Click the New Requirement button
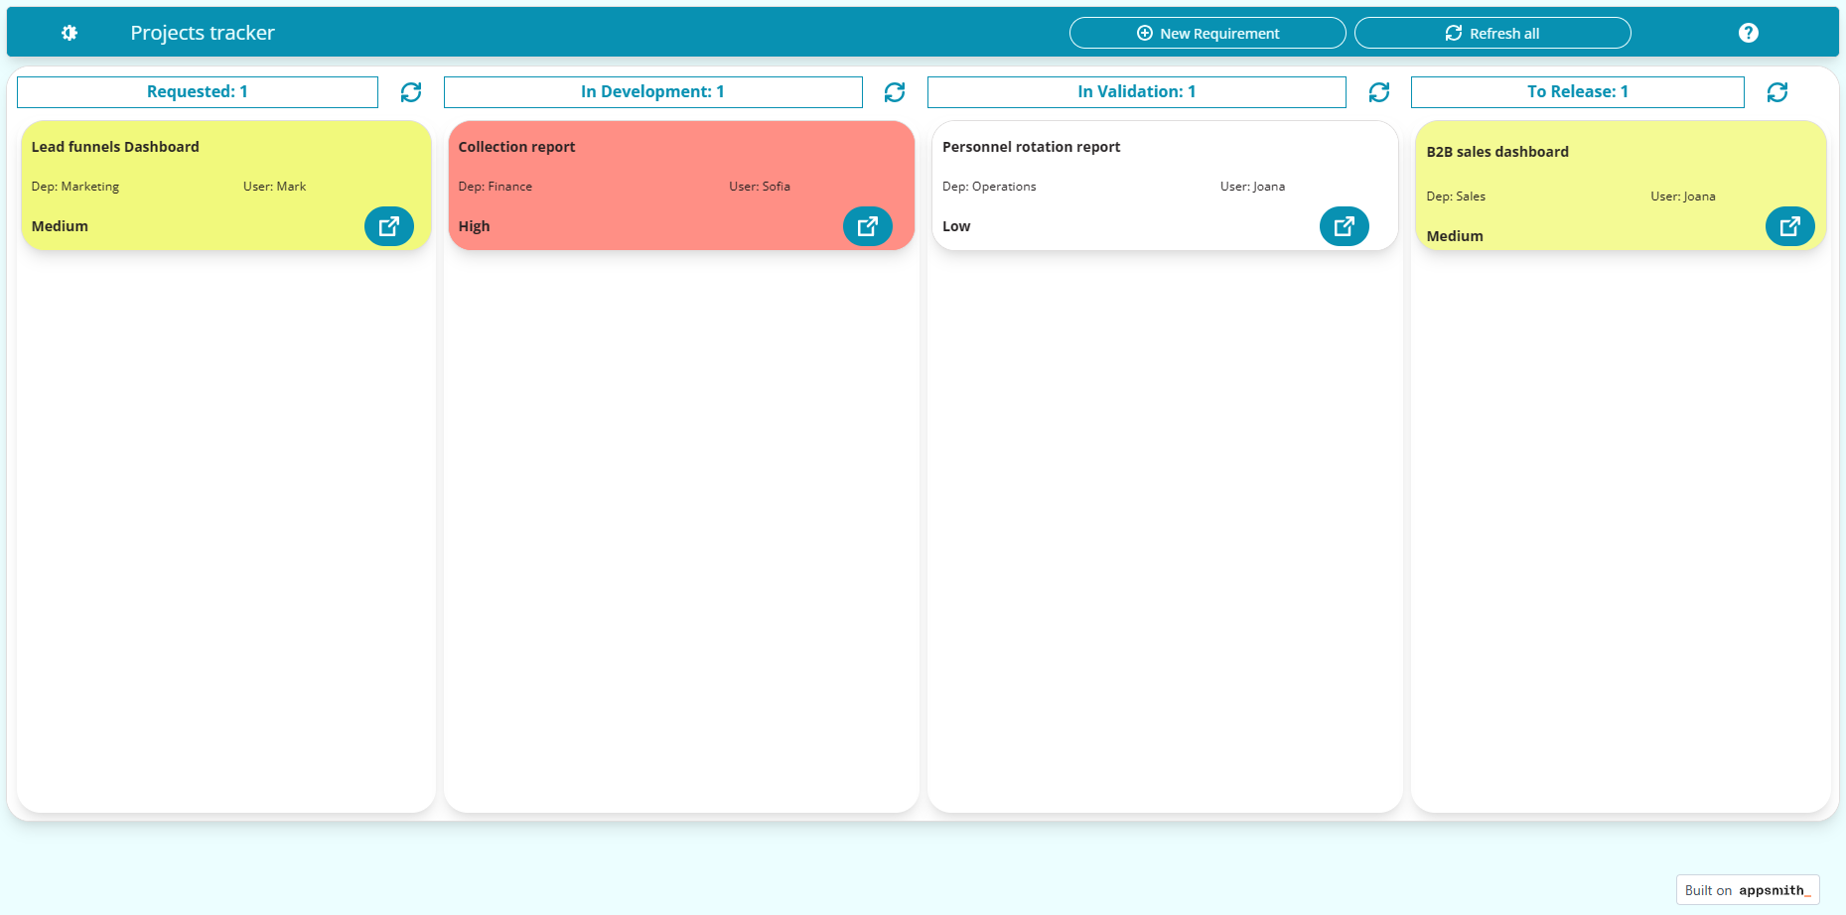Image resolution: width=1846 pixels, height=915 pixels. point(1207,33)
